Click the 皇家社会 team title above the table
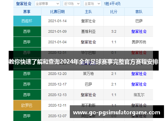This screenshot has width=167, height=121. tap(24, 4)
